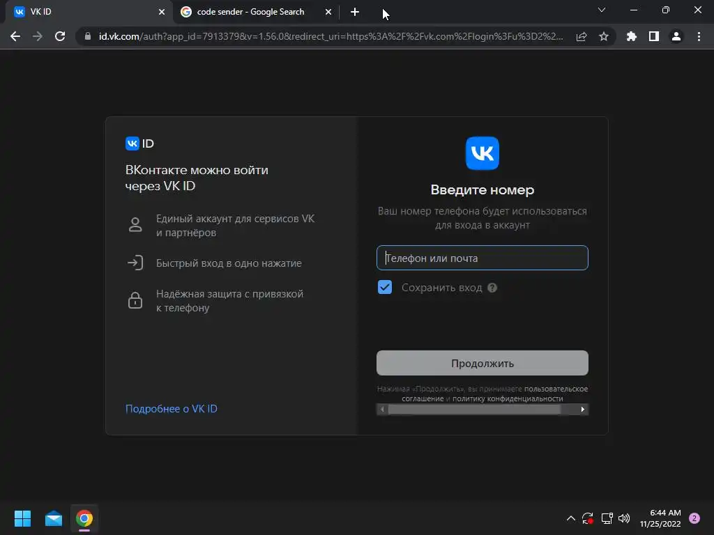Minimize the Chrome window
Image resolution: width=714 pixels, height=535 pixels.
click(633, 10)
